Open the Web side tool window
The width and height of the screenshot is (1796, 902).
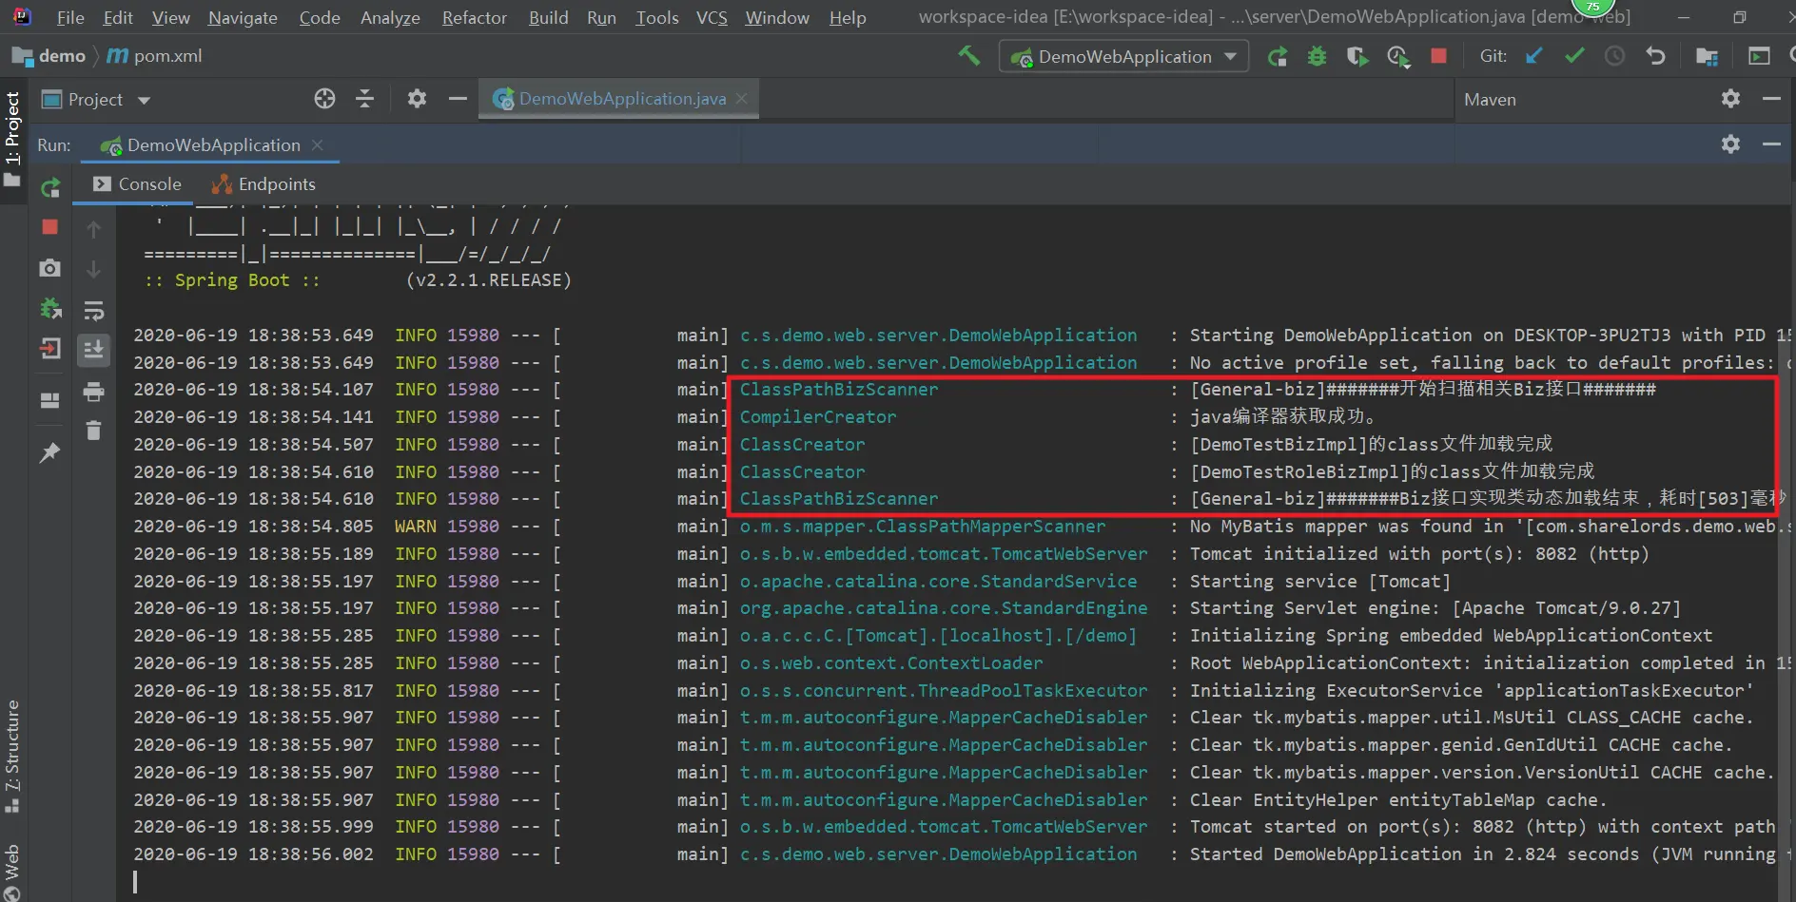[x=12, y=872]
